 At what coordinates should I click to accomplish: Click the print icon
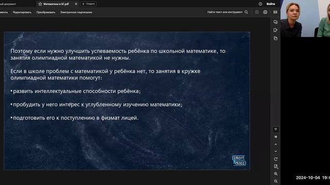265,12
